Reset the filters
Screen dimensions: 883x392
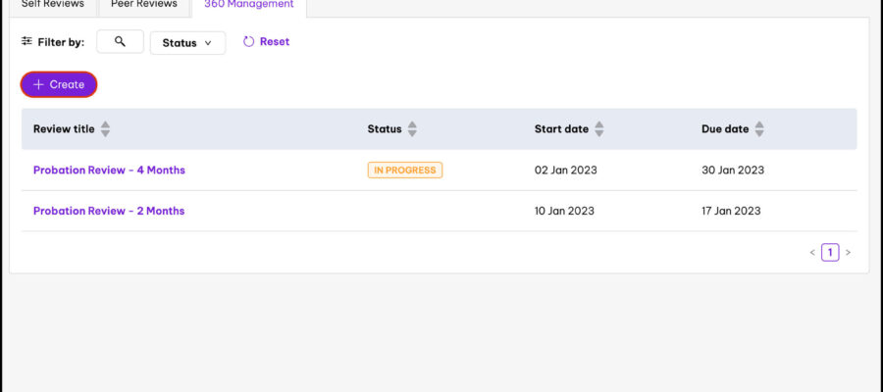click(266, 41)
